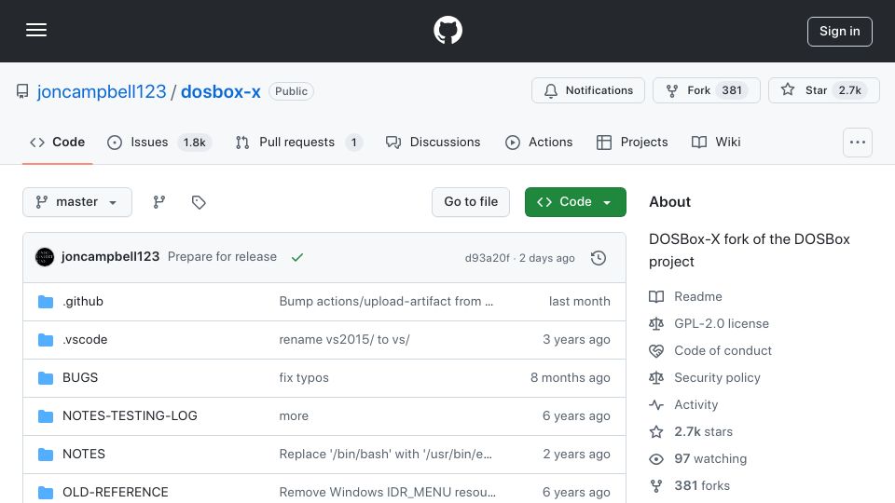Click the 2.7k star count badge
Image resolution: width=895 pixels, height=503 pixels.
[849, 90]
